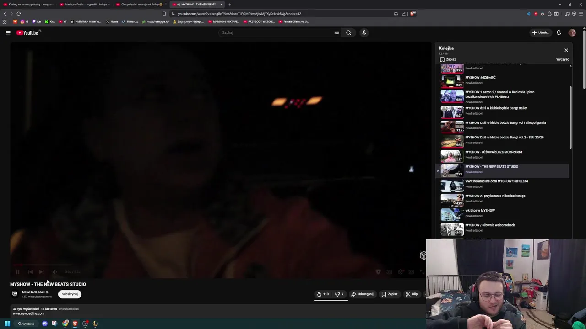Seek on the red video progress bar
Viewport: 586px width, 329px height.
tap(221, 265)
